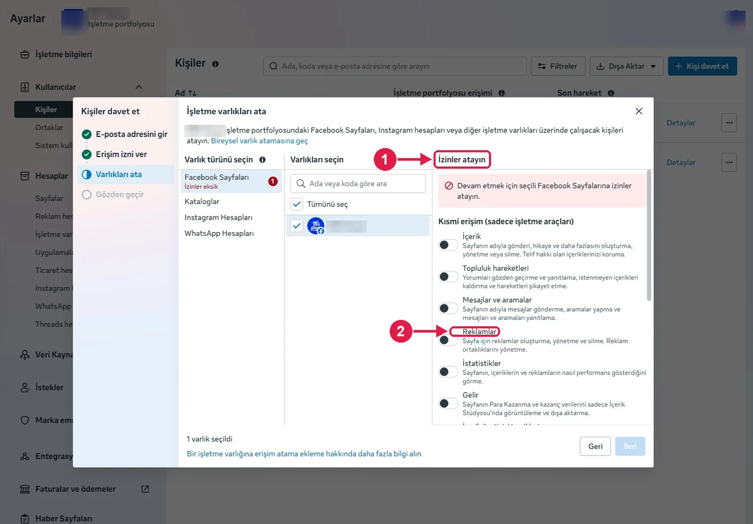The width and height of the screenshot is (753, 524).
Task: Open the Sayfalar item under Hesaplar
Action: 49,198
